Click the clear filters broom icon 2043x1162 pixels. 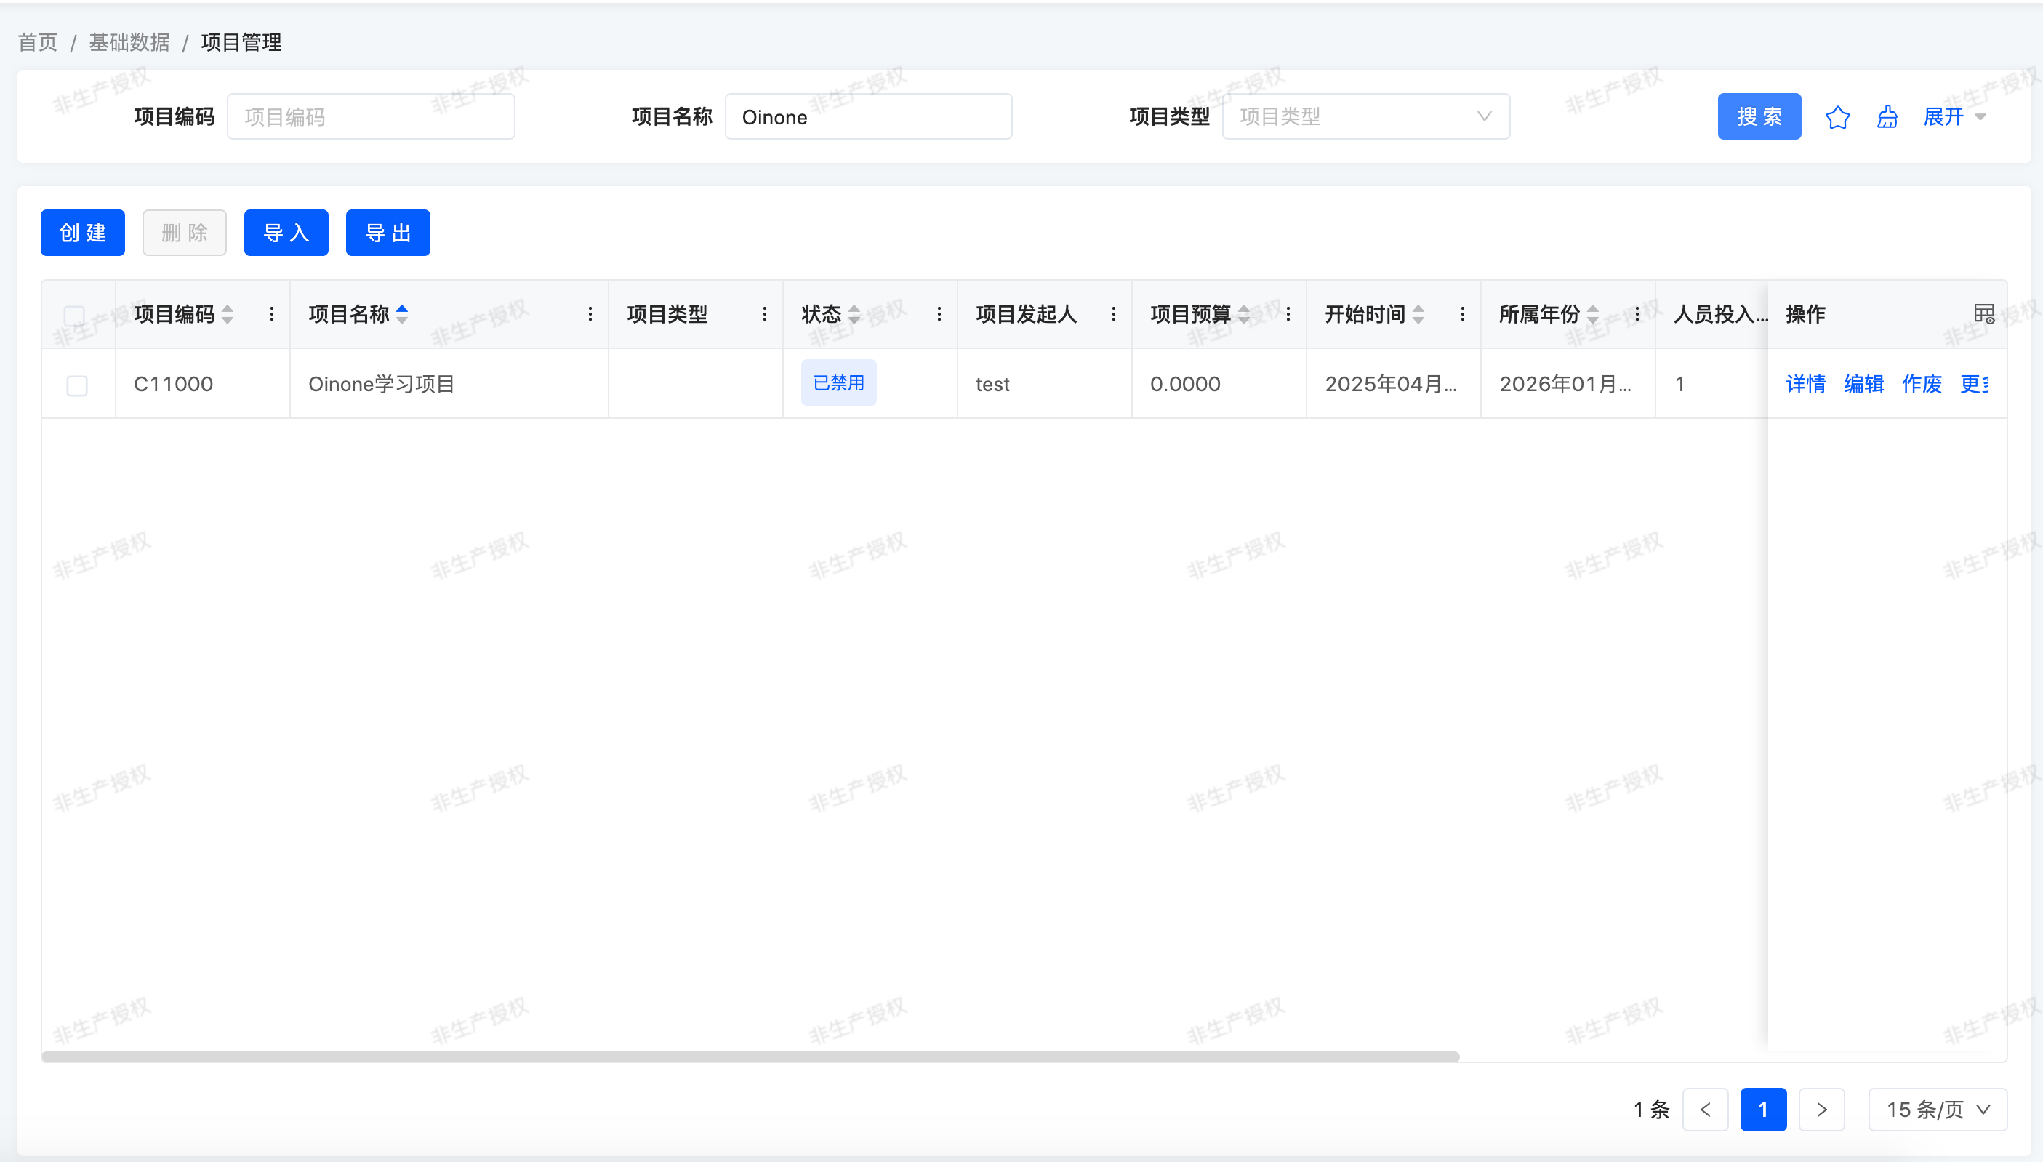(x=1887, y=117)
